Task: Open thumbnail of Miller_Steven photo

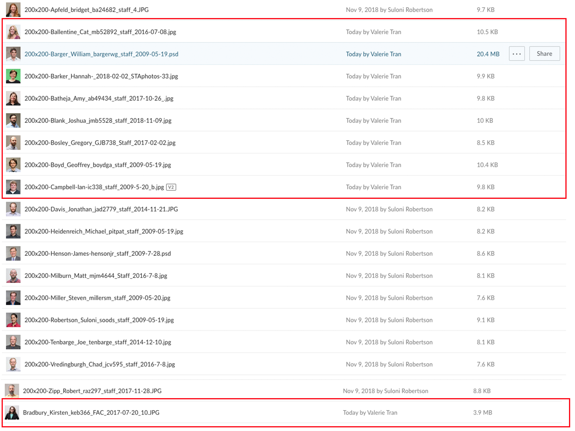Action: point(13,298)
